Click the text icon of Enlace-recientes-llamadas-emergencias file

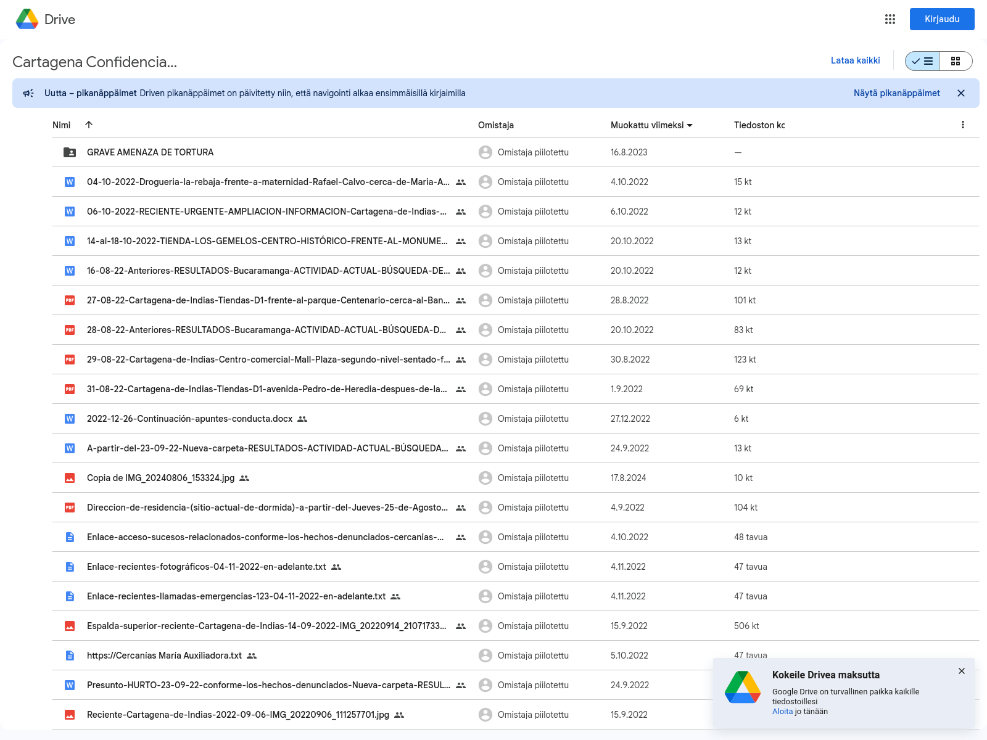click(70, 596)
